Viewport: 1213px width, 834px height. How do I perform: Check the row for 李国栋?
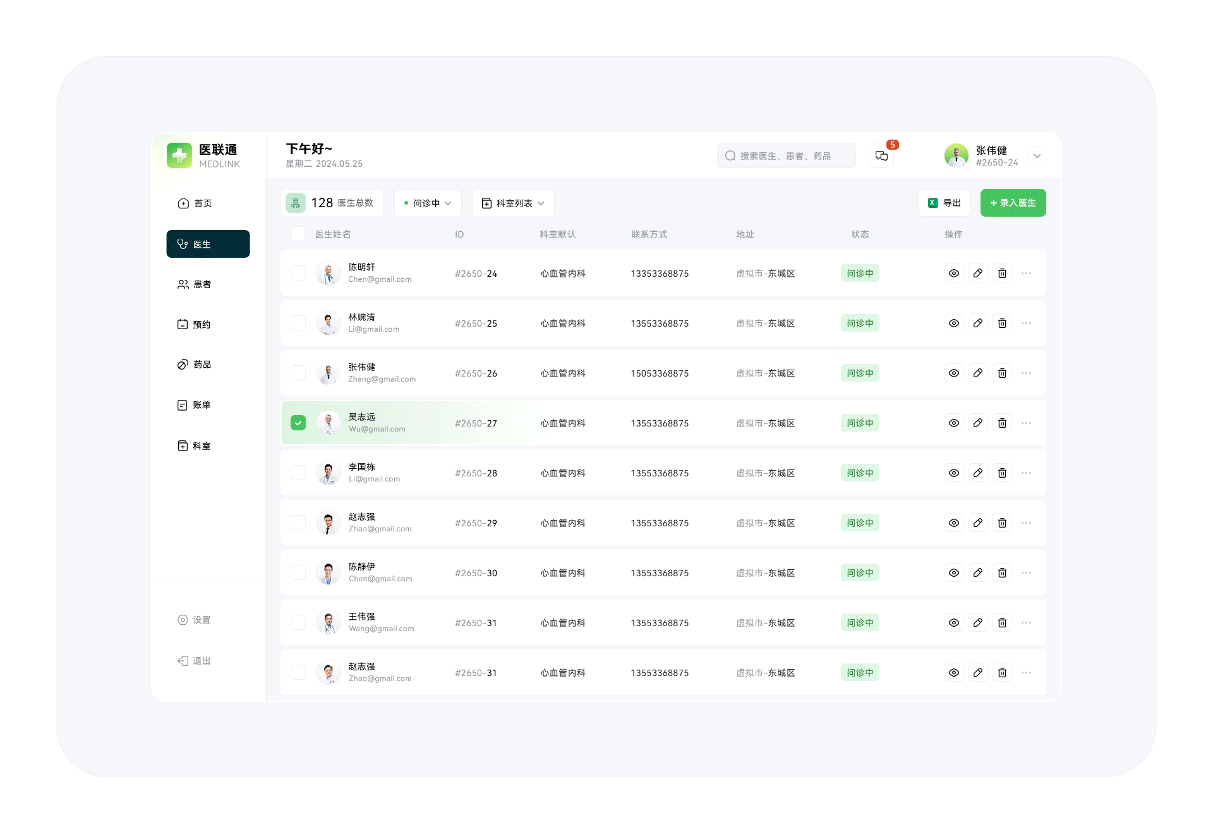298,473
